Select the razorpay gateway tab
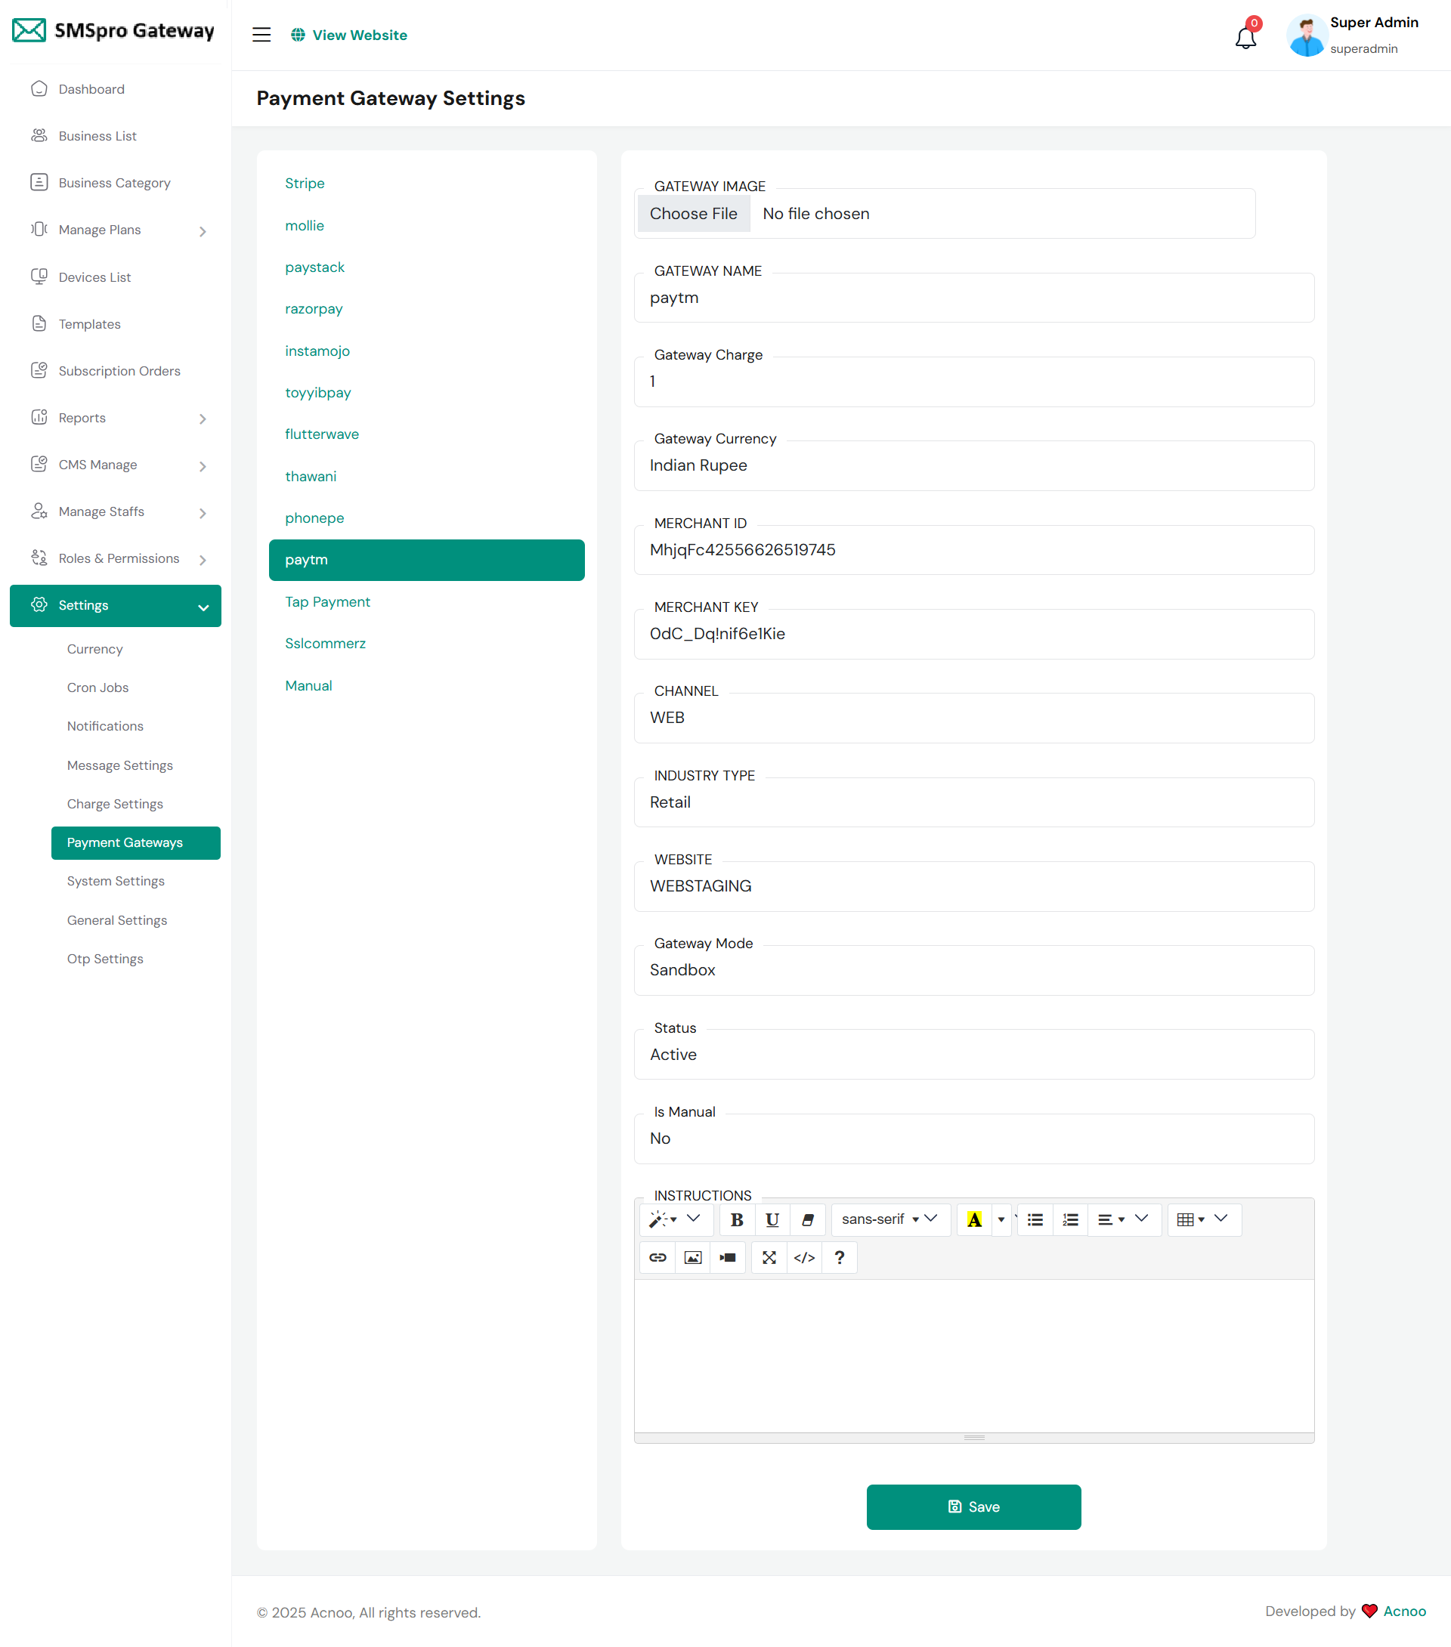 point(314,308)
